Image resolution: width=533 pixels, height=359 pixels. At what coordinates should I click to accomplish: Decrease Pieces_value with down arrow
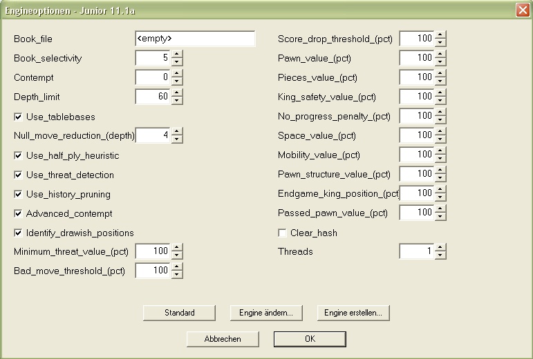(440, 81)
